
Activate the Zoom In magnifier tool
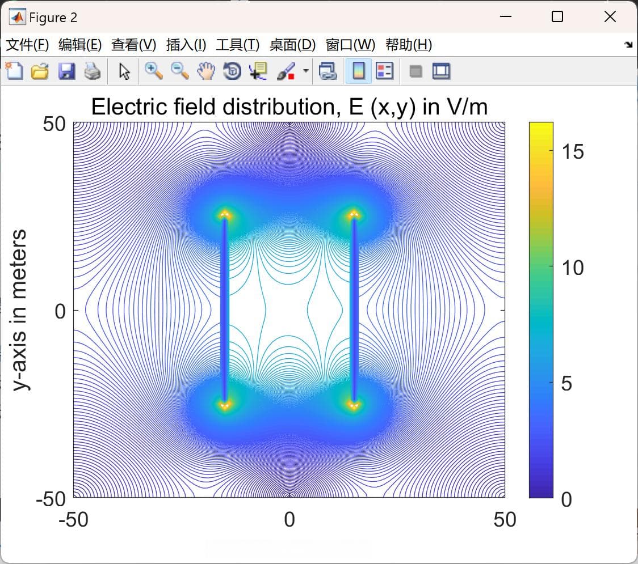click(153, 71)
